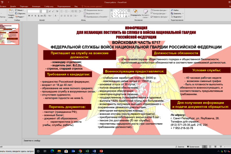The width and height of the screenshot is (231, 154).
Task: Open Выделить select menu
Action: (177, 17)
